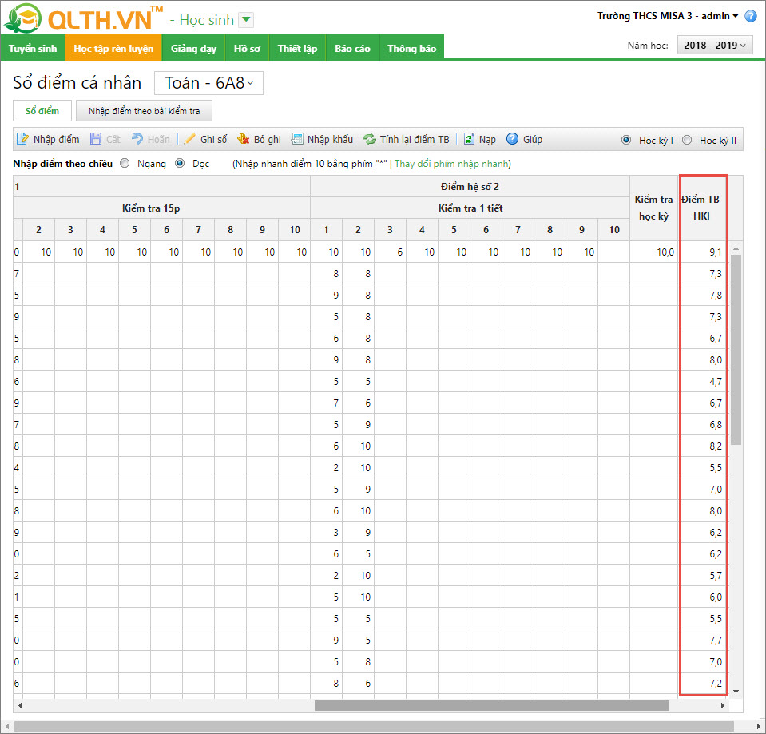Open the Học tập rèn luyện menu
The height and width of the screenshot is (734, 766).
[113, 49]
